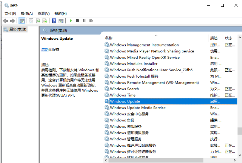The image size is (242, 163).
Task: Click the 启动 link to start service
Action: (44, 50)
